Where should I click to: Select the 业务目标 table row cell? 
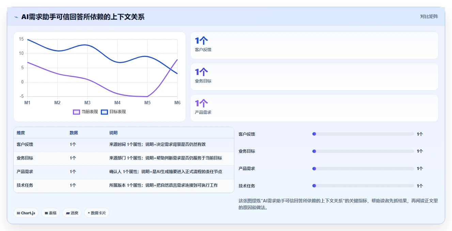point(25,158)
